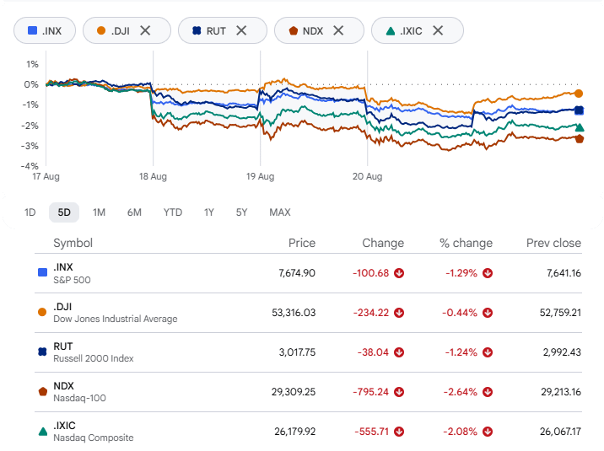Open the .DJI Dow Jones row
The height and width of the screenshot is (451, 604).
pos(308,313)
